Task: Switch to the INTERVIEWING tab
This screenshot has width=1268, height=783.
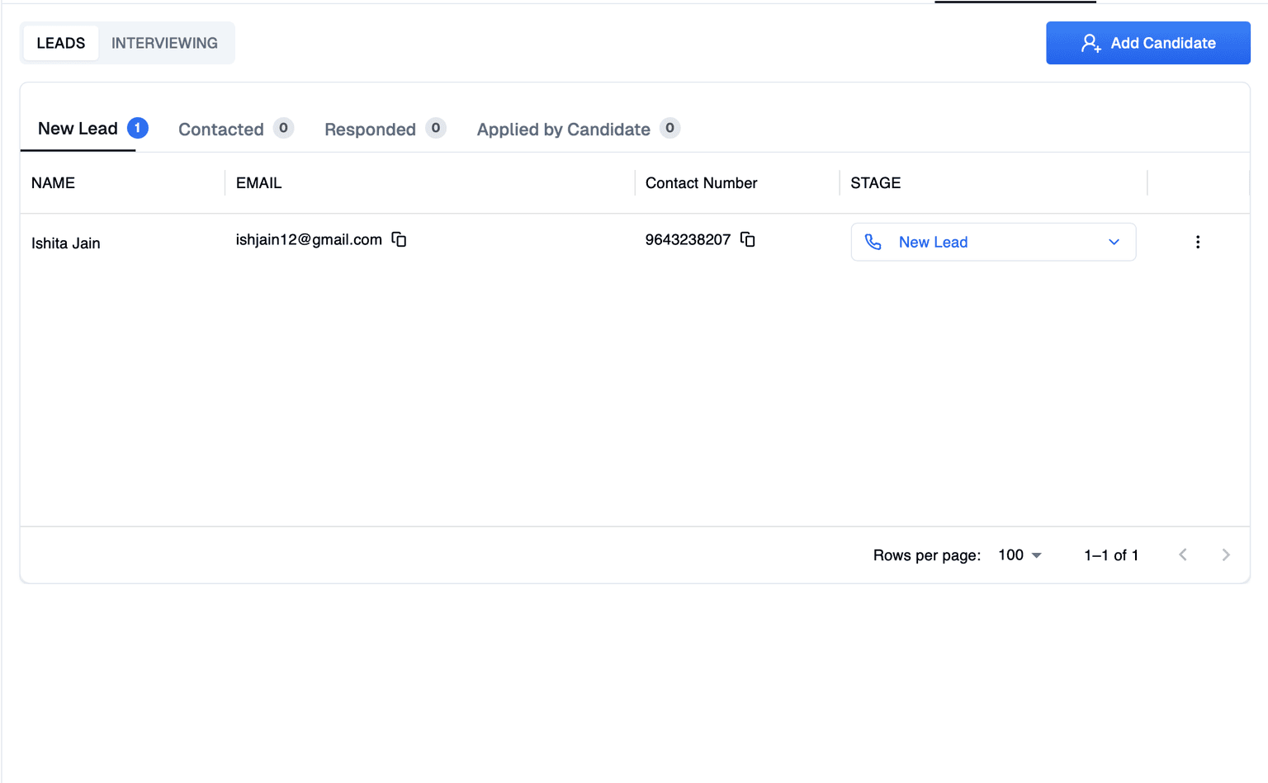Action: [165, 43]
